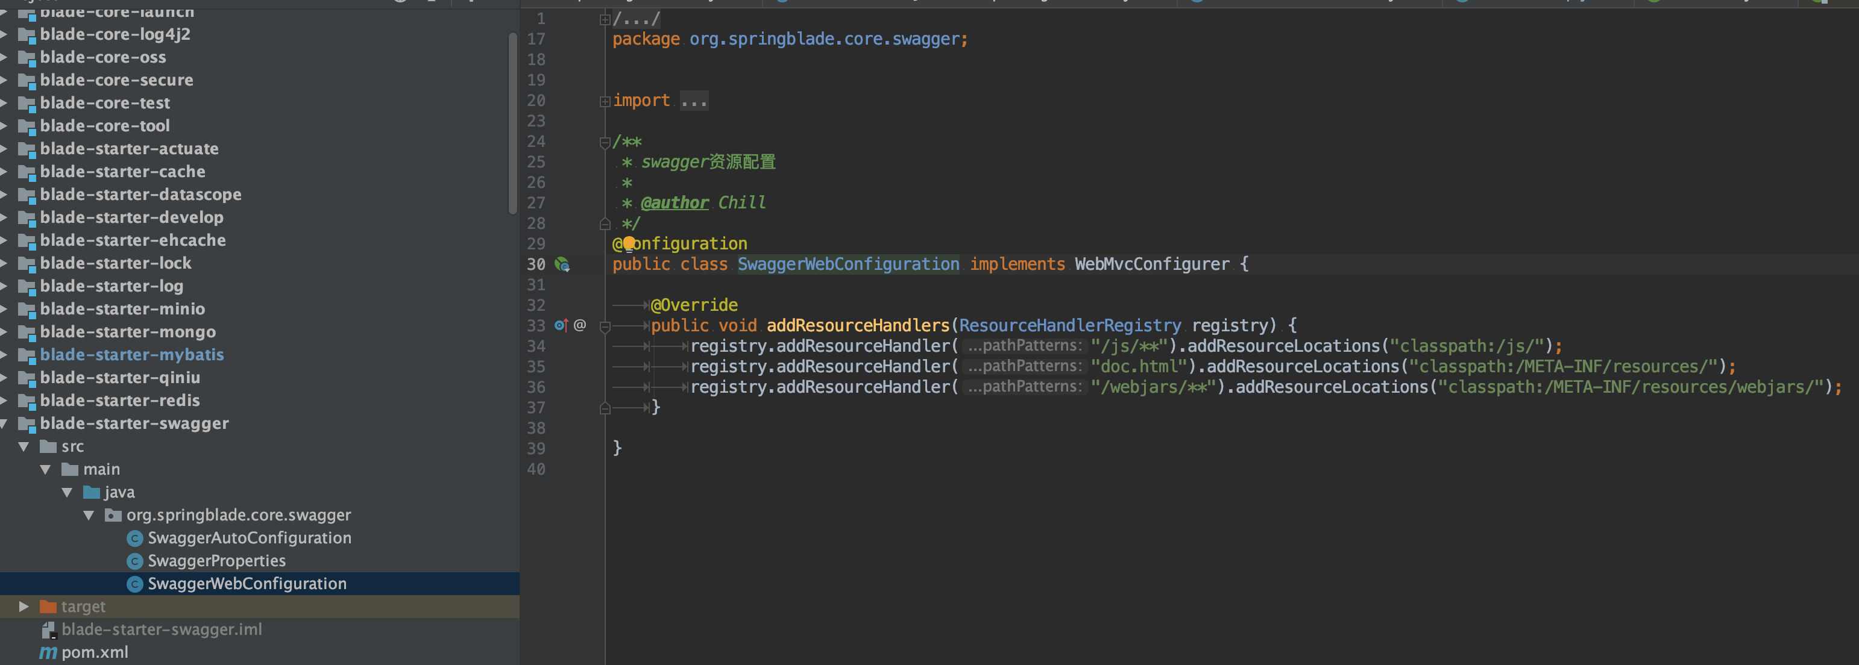Select blade-core-log4j2 module in tree
Screen dimensions: 1859x665
tap(116, 34)
